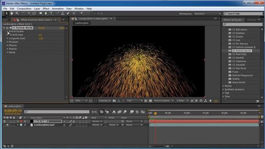Toggle fx switch on Black Solid 1 layer

74,121
